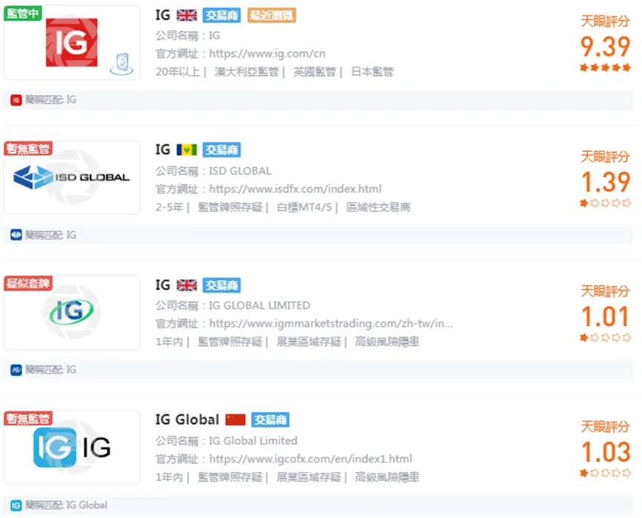The image size is (642, 518).
Task: Click the 疑似套牌 red badge
Action: coord(28,283)
